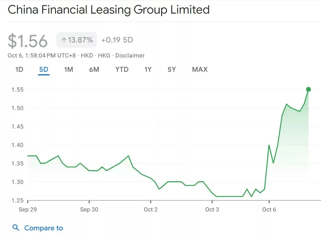Switch chart to the 1Y range

pyautogui.click(x=148, y=69)
